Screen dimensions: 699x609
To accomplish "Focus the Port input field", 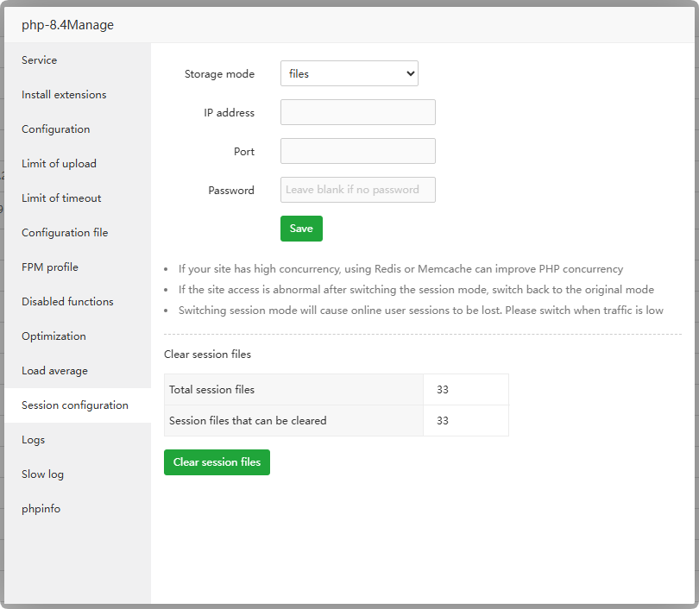I will tap(357, 151).
